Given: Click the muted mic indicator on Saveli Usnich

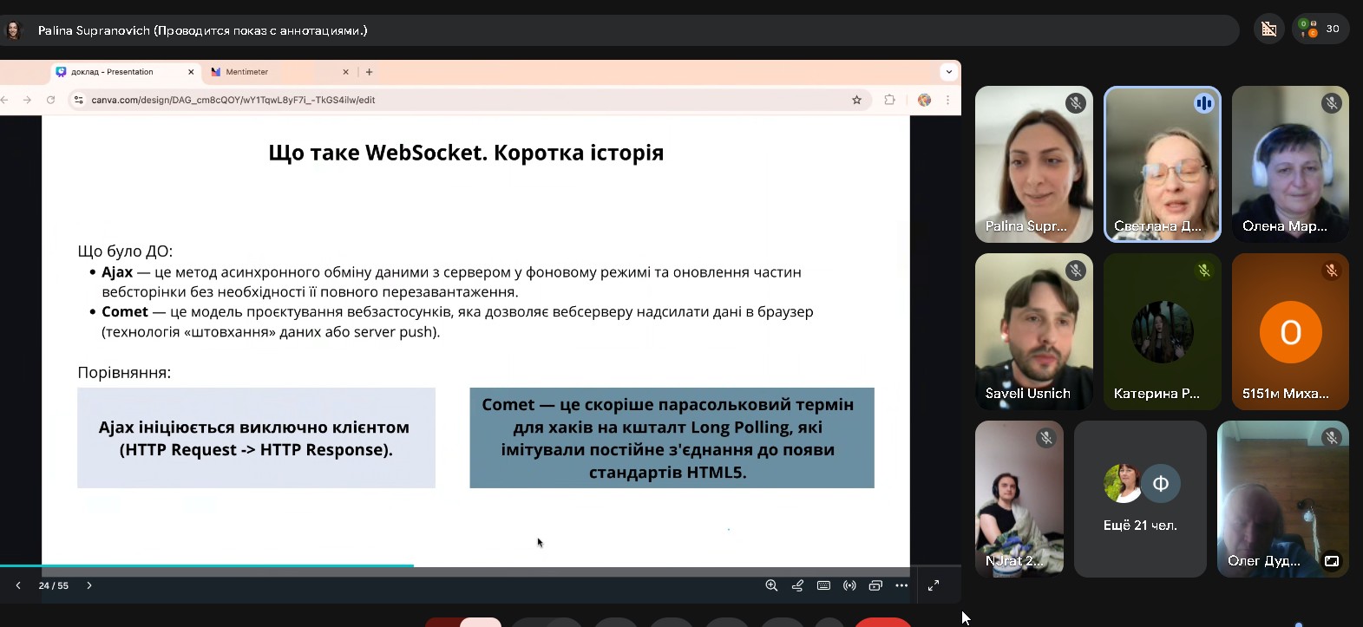Looking at the screenshot, I should pos(1075,271).
